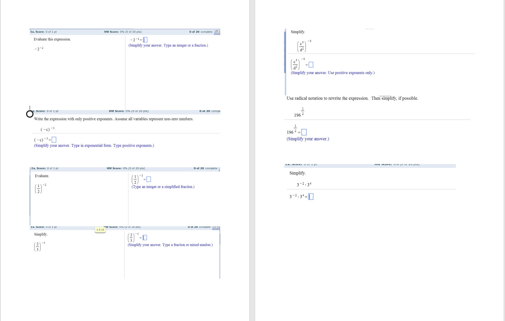
Task: Click hint '(Simplify your answer. Type a fraction or mixed number.)'
Action: point(170,245)
